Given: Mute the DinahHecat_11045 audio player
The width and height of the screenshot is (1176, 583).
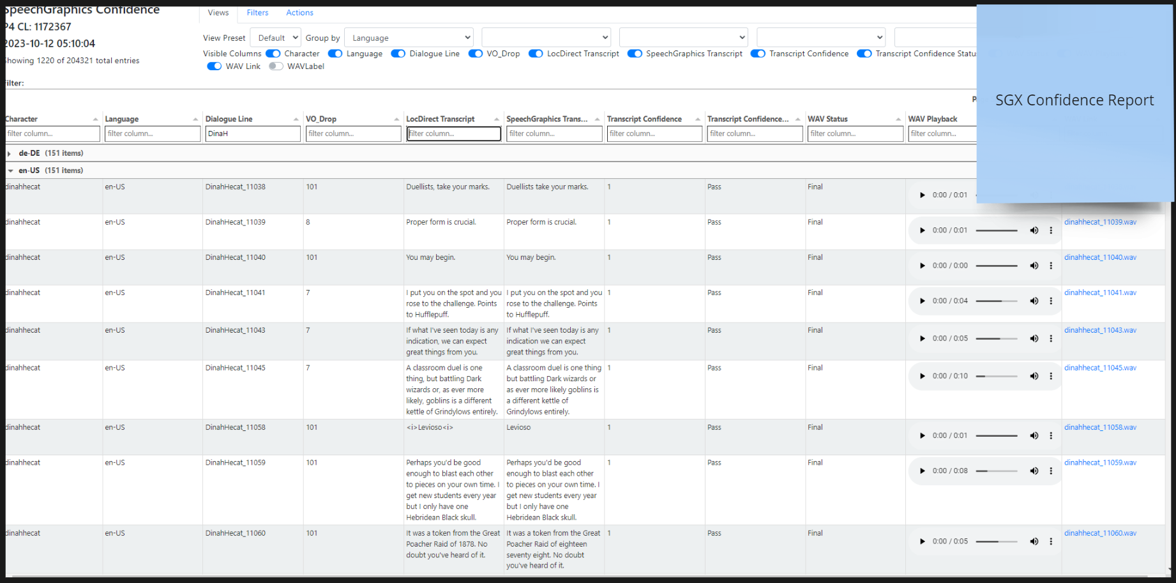Looking at the screenshot, I should pos(1034,376).
